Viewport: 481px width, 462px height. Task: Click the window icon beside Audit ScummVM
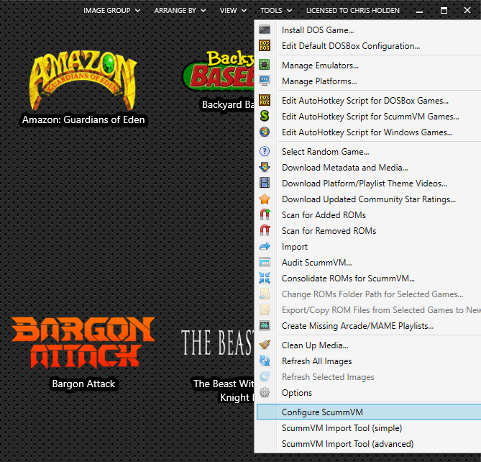pyautogui.click(x=265, y=262)
